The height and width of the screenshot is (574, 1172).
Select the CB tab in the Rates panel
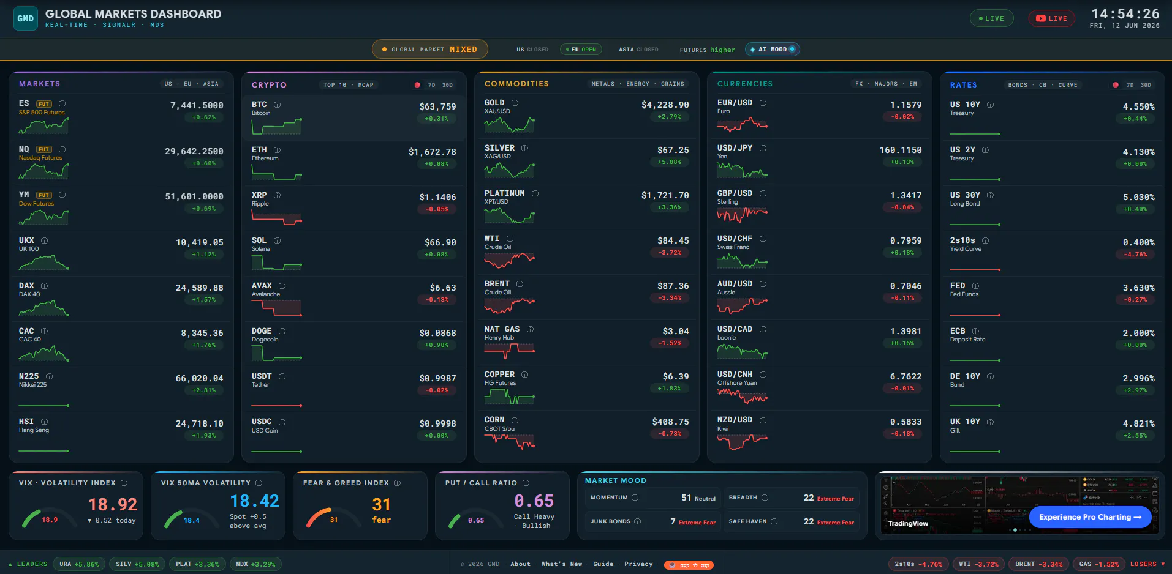click(x=1043, y=85)
